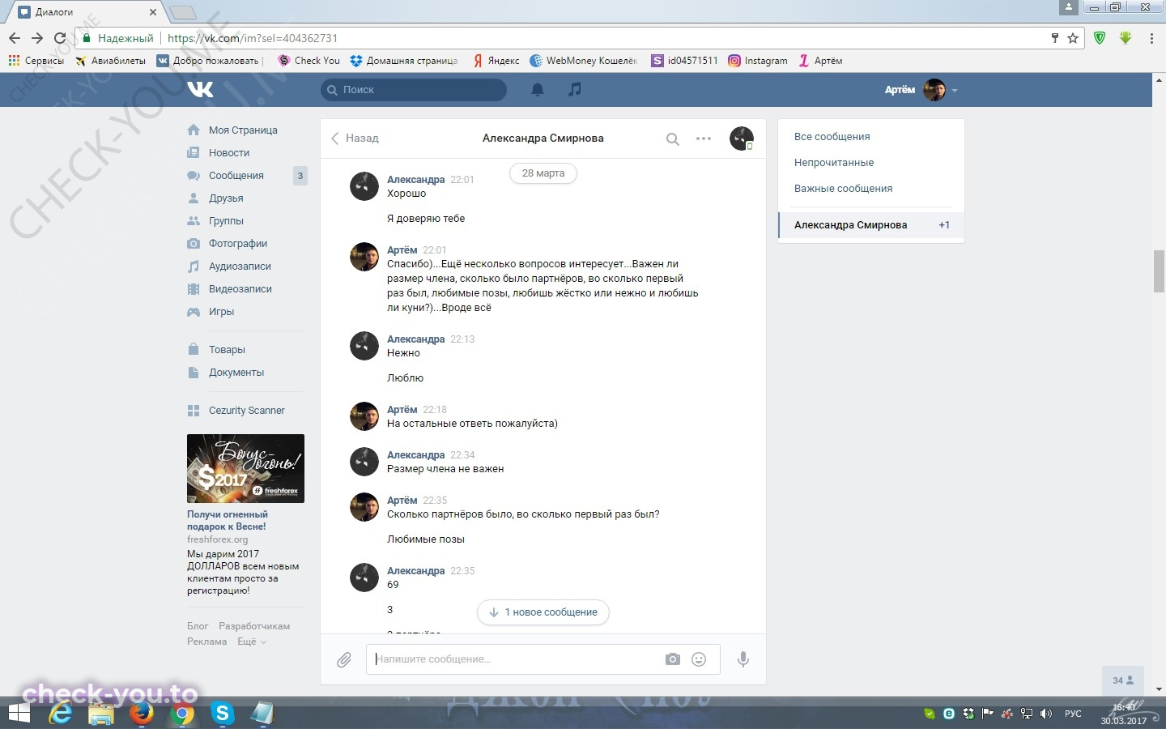Open Реклама footer link

[207, 642]
